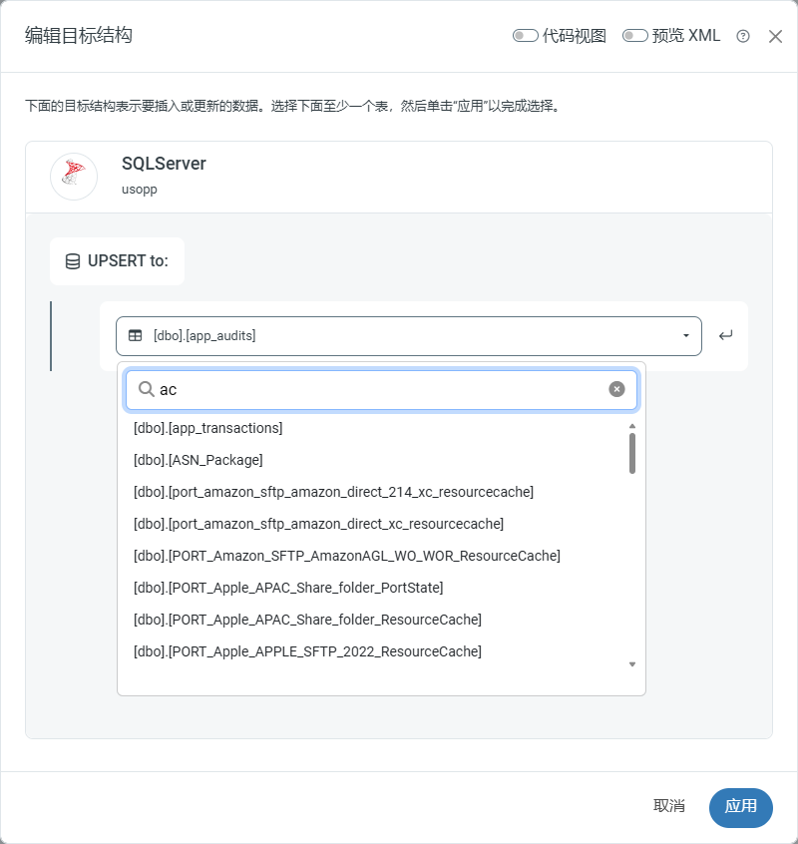Click the magnifier search icon
798x844 pixels.
146,389
